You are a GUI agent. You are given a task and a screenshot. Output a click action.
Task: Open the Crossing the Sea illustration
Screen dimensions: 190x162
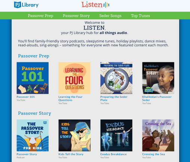click(x=158, y=135)
